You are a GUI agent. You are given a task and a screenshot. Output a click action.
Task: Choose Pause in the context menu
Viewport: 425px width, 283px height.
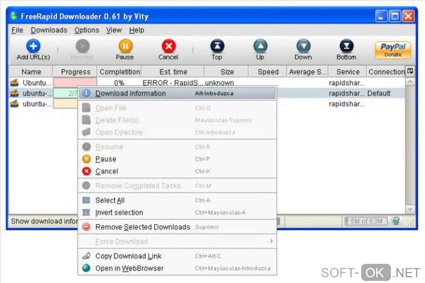tap(177, 159)
